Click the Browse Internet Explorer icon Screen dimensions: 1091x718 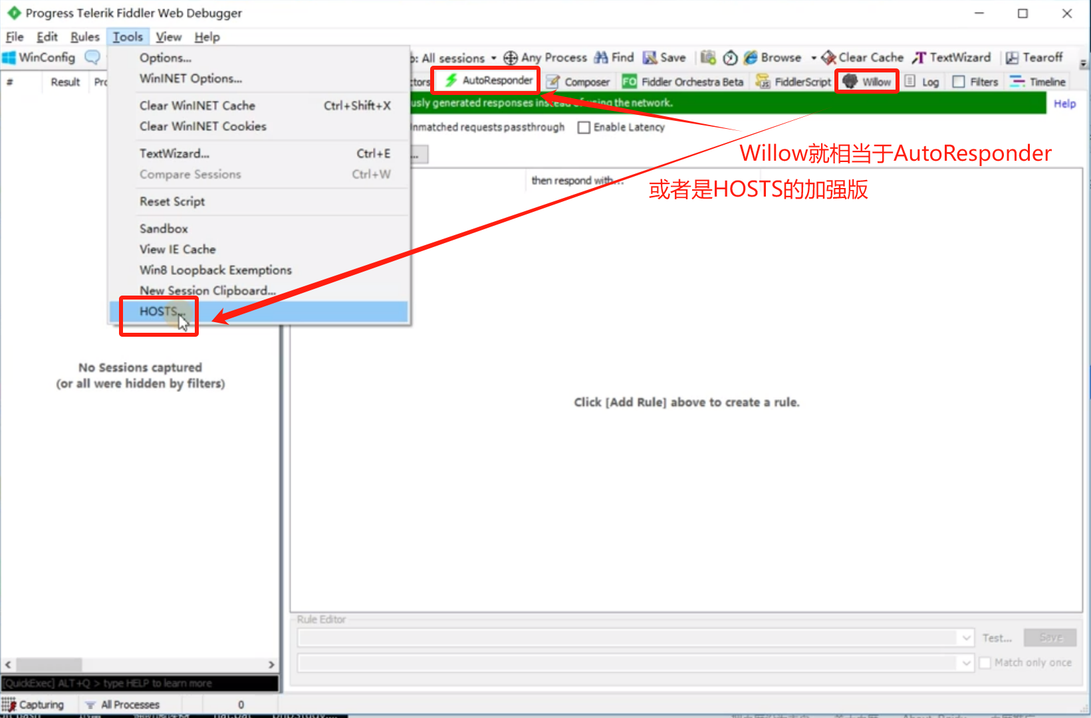click(x=751, y=58)
